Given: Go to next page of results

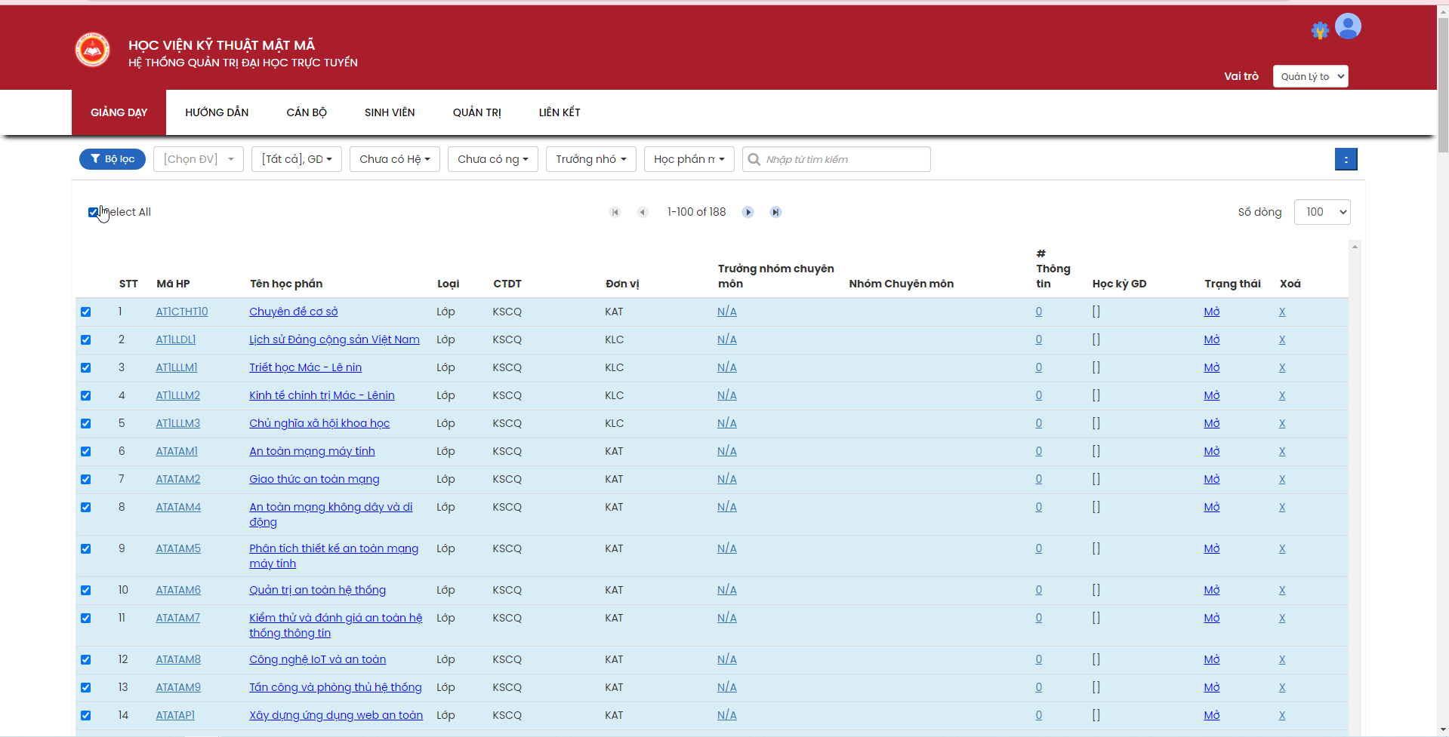Looking at the screenshot, I should pos(748,212).
